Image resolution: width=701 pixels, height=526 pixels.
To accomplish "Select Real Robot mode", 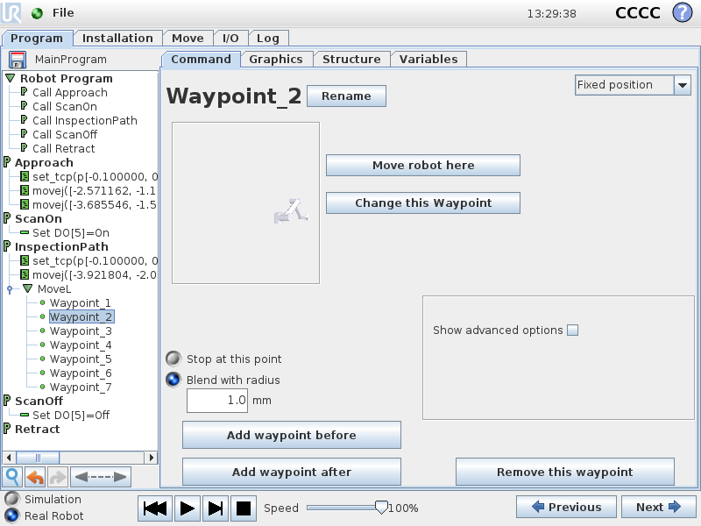I will coord(11,515).
